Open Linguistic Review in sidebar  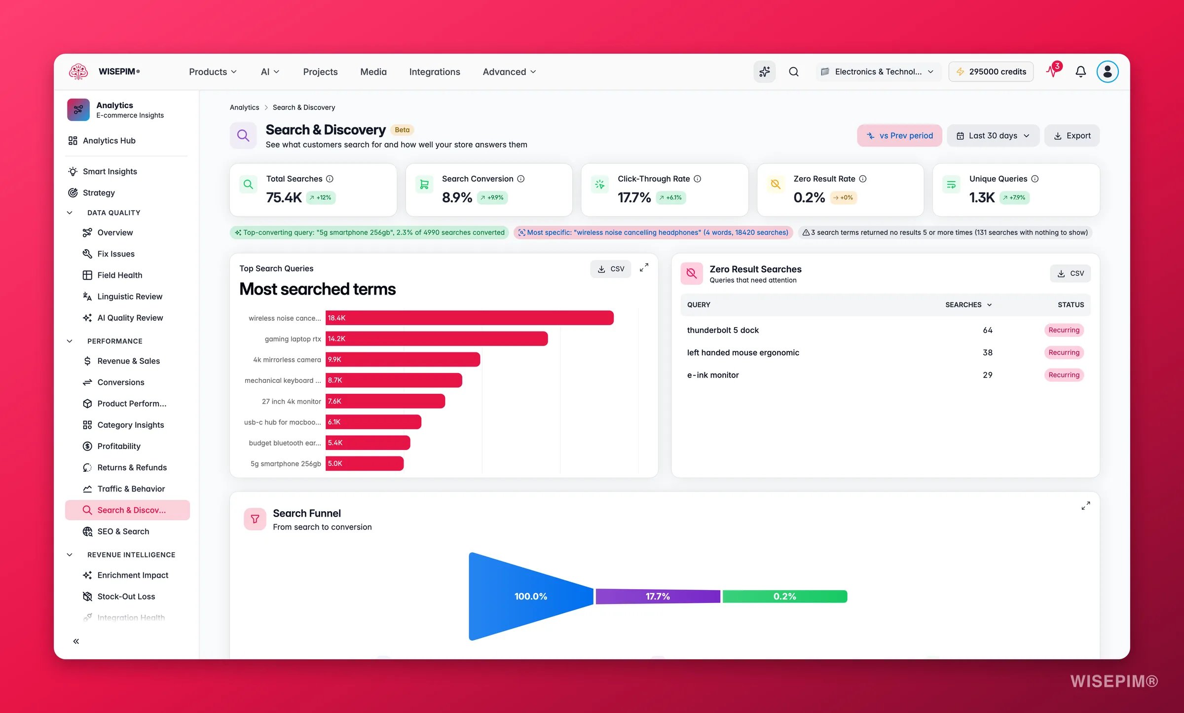(x=127, y=296)
